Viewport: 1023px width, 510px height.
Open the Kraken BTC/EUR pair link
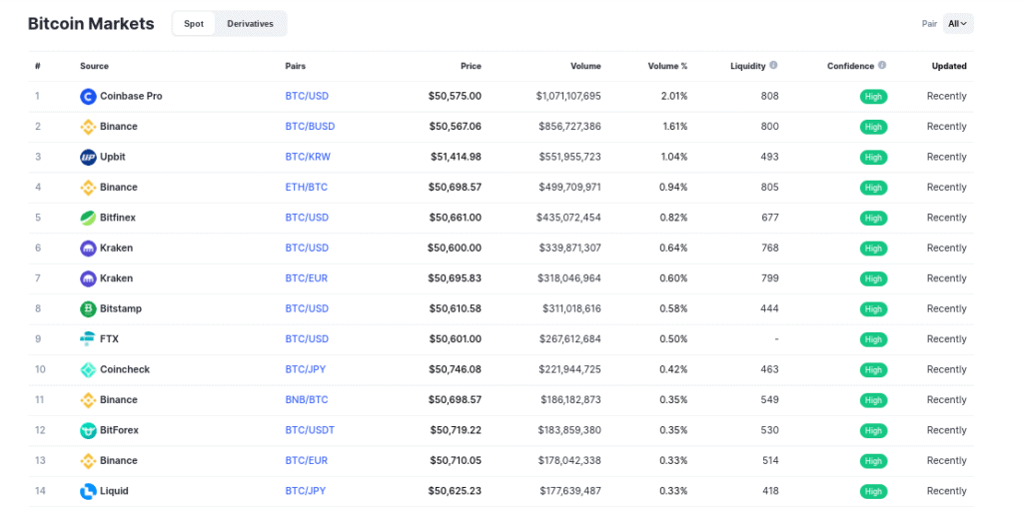pyautogui.click(x=307, y=278)
